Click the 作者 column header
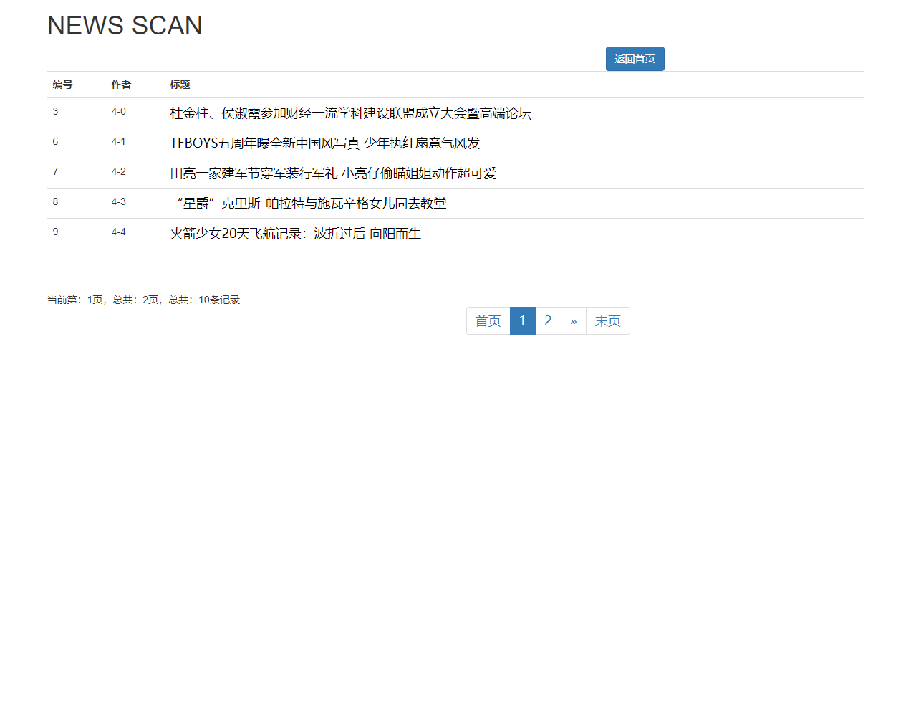The width and height of the screenshot is (916, 719). tap(121, 84)
